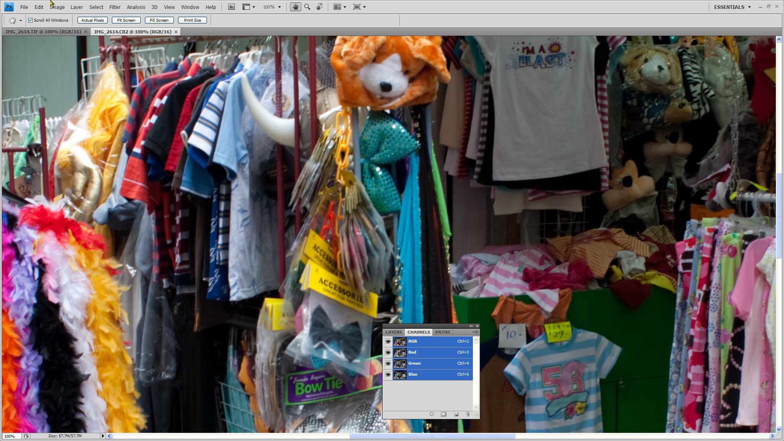This screenshot has width=784, height=441.
Task: Open the 3D menu
Action: pos(154,7)
